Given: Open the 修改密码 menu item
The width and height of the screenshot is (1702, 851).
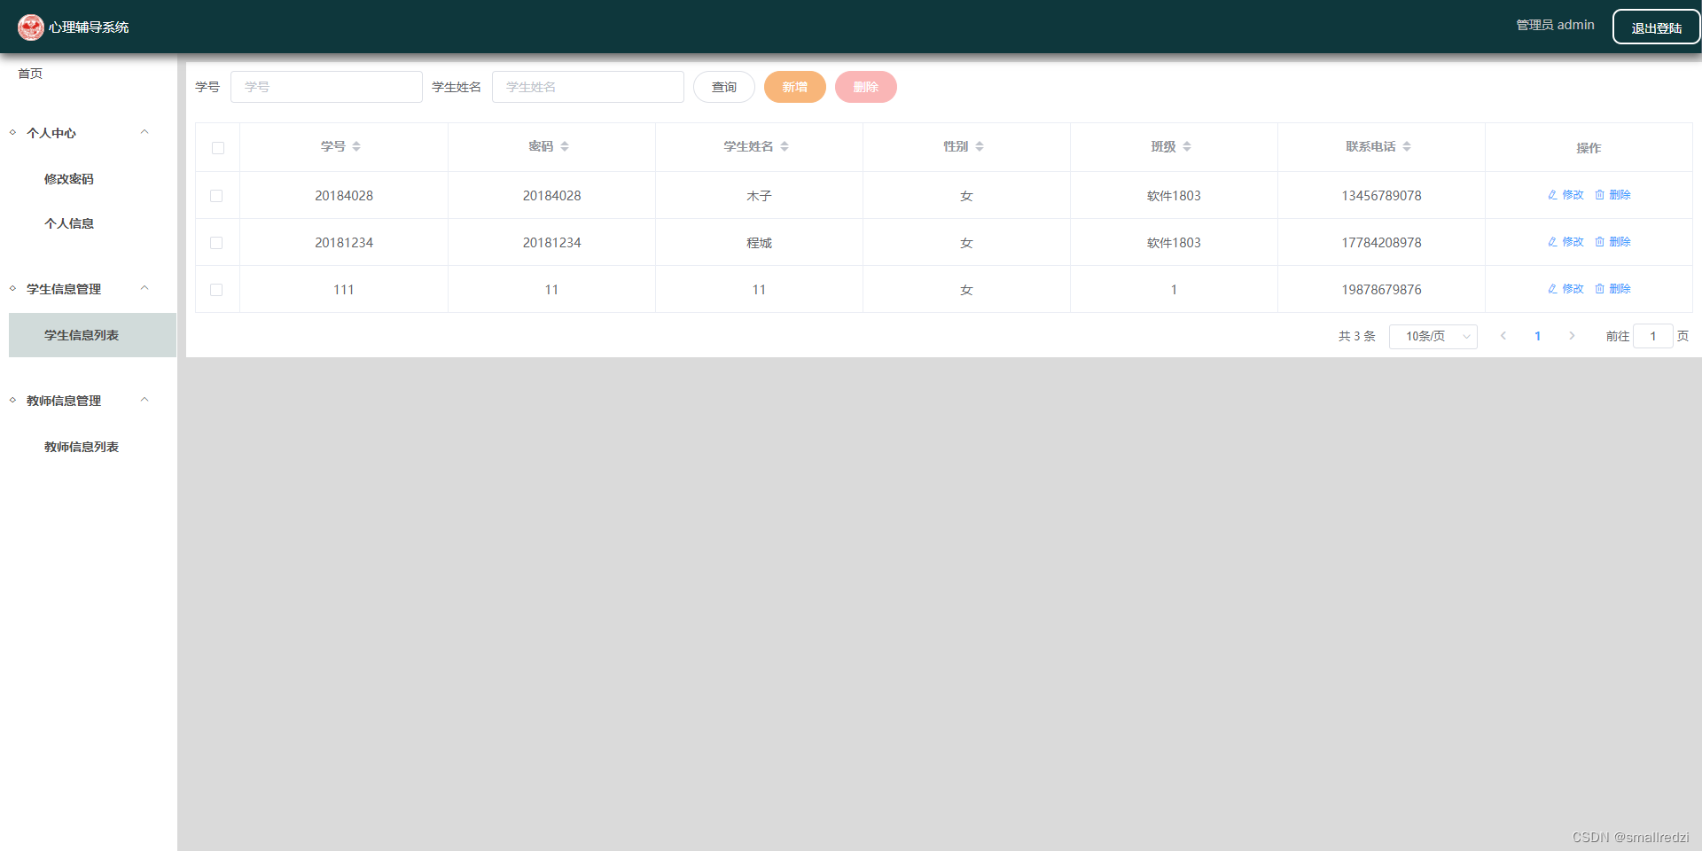Looking at the screenshot, I should click(69, 179).
